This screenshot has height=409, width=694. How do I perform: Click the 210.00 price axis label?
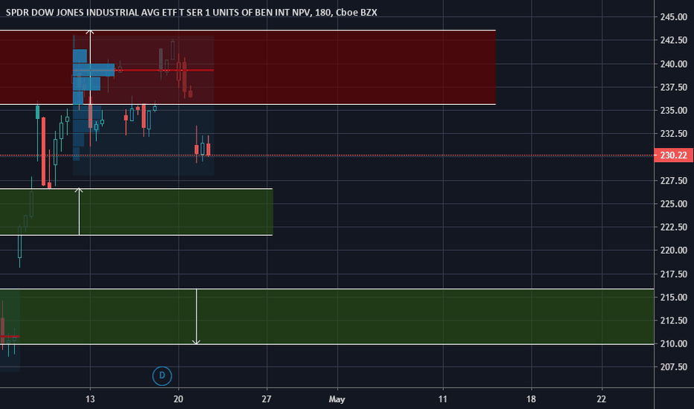click(674, 344)
